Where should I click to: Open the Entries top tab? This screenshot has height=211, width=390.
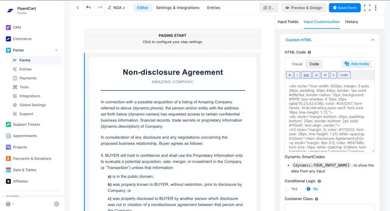(x=214, y=8)
